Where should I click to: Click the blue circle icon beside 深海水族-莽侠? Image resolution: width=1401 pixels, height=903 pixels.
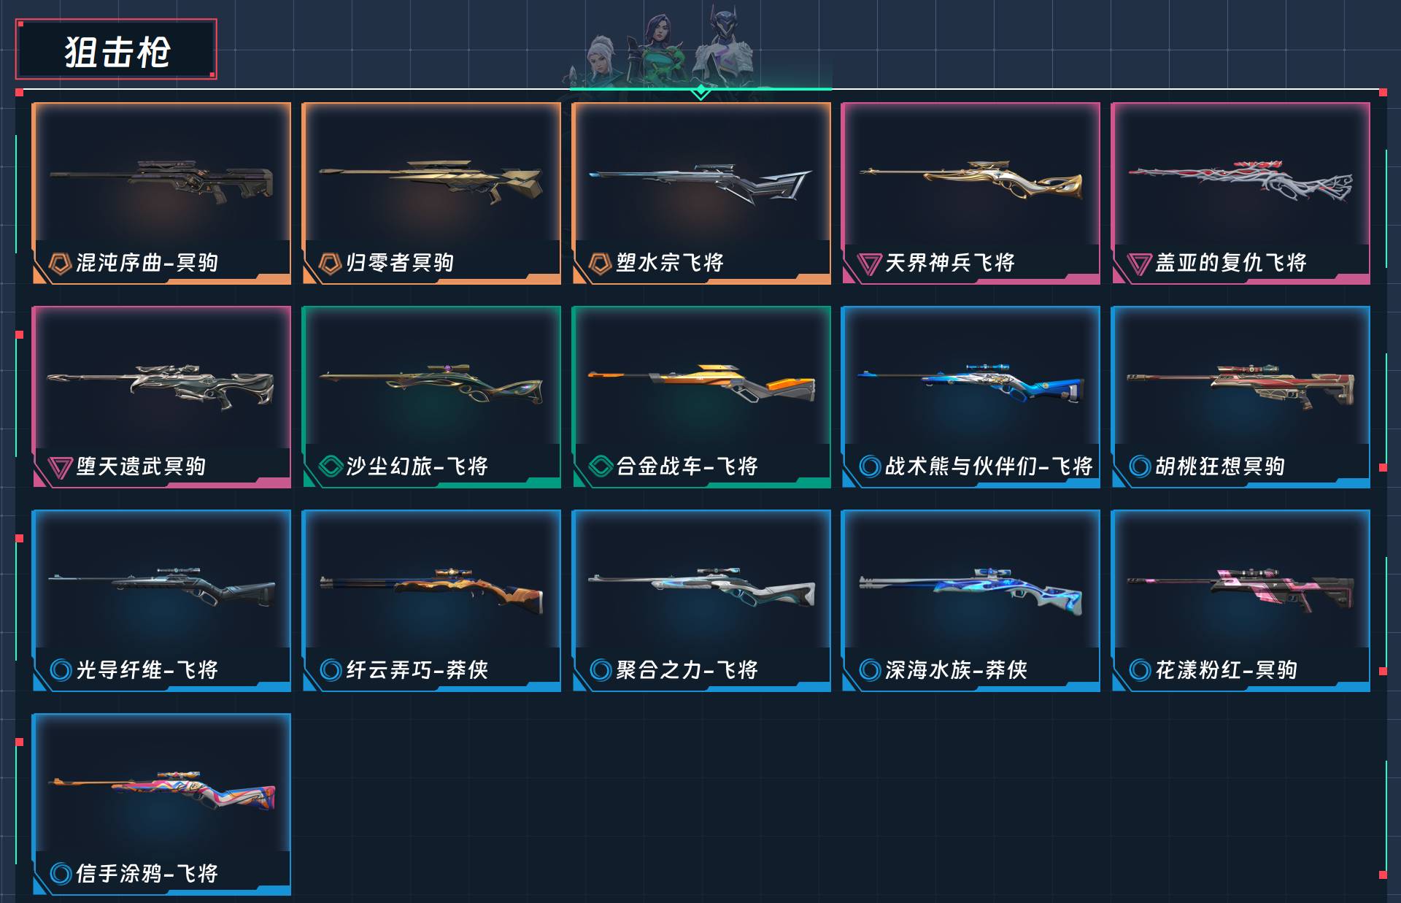pyautogui.click(x=870, y=669)
